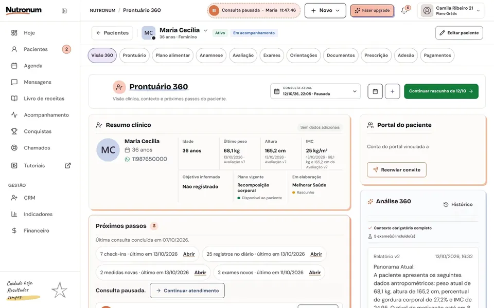Open Pacientes in the sidebar
This screenshot has height=308, width=494.
pos(40,49)
